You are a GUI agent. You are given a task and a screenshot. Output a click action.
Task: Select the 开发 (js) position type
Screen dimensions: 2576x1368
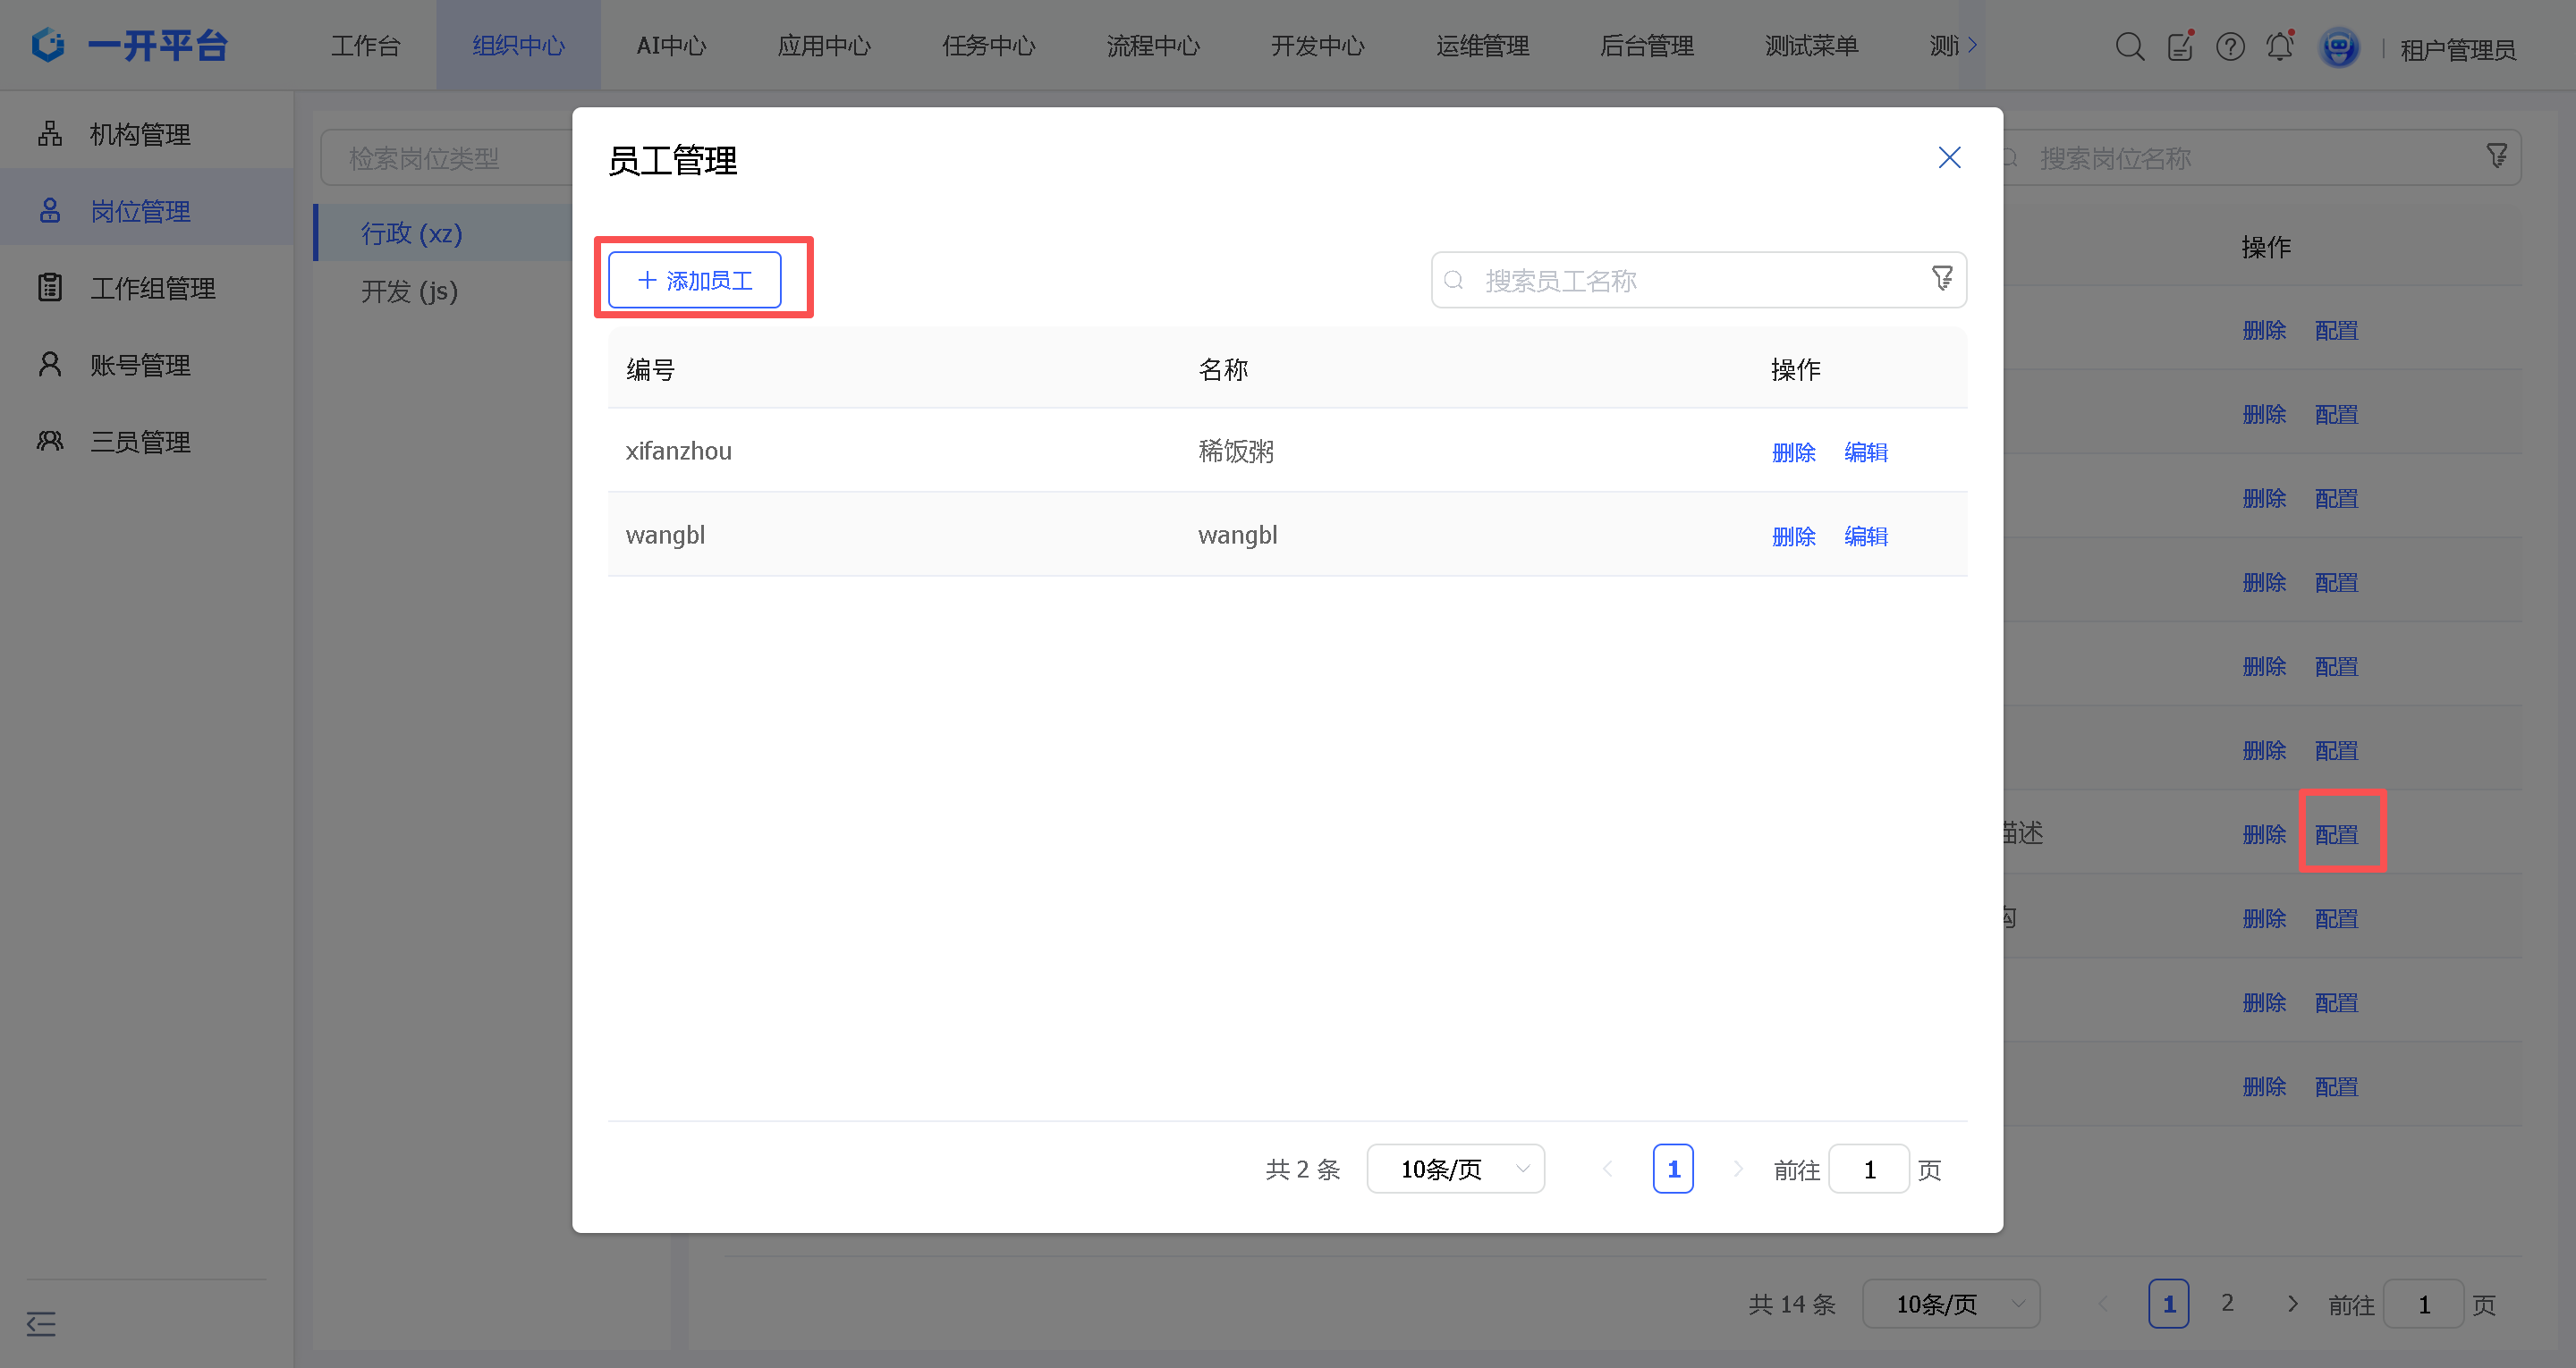pyautogui.click(x=409, y=291)
